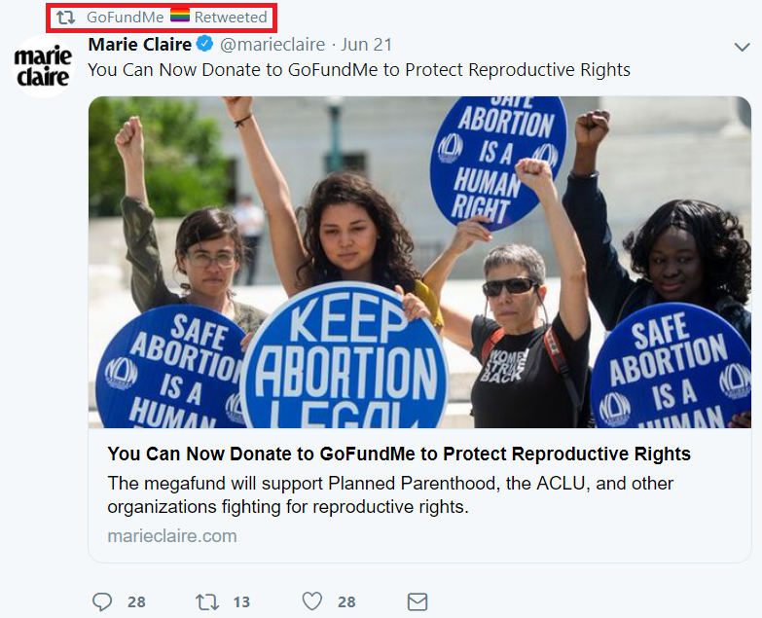Open the GoFundMe retweeter name
Screen dimensions: 762x618
125,18
